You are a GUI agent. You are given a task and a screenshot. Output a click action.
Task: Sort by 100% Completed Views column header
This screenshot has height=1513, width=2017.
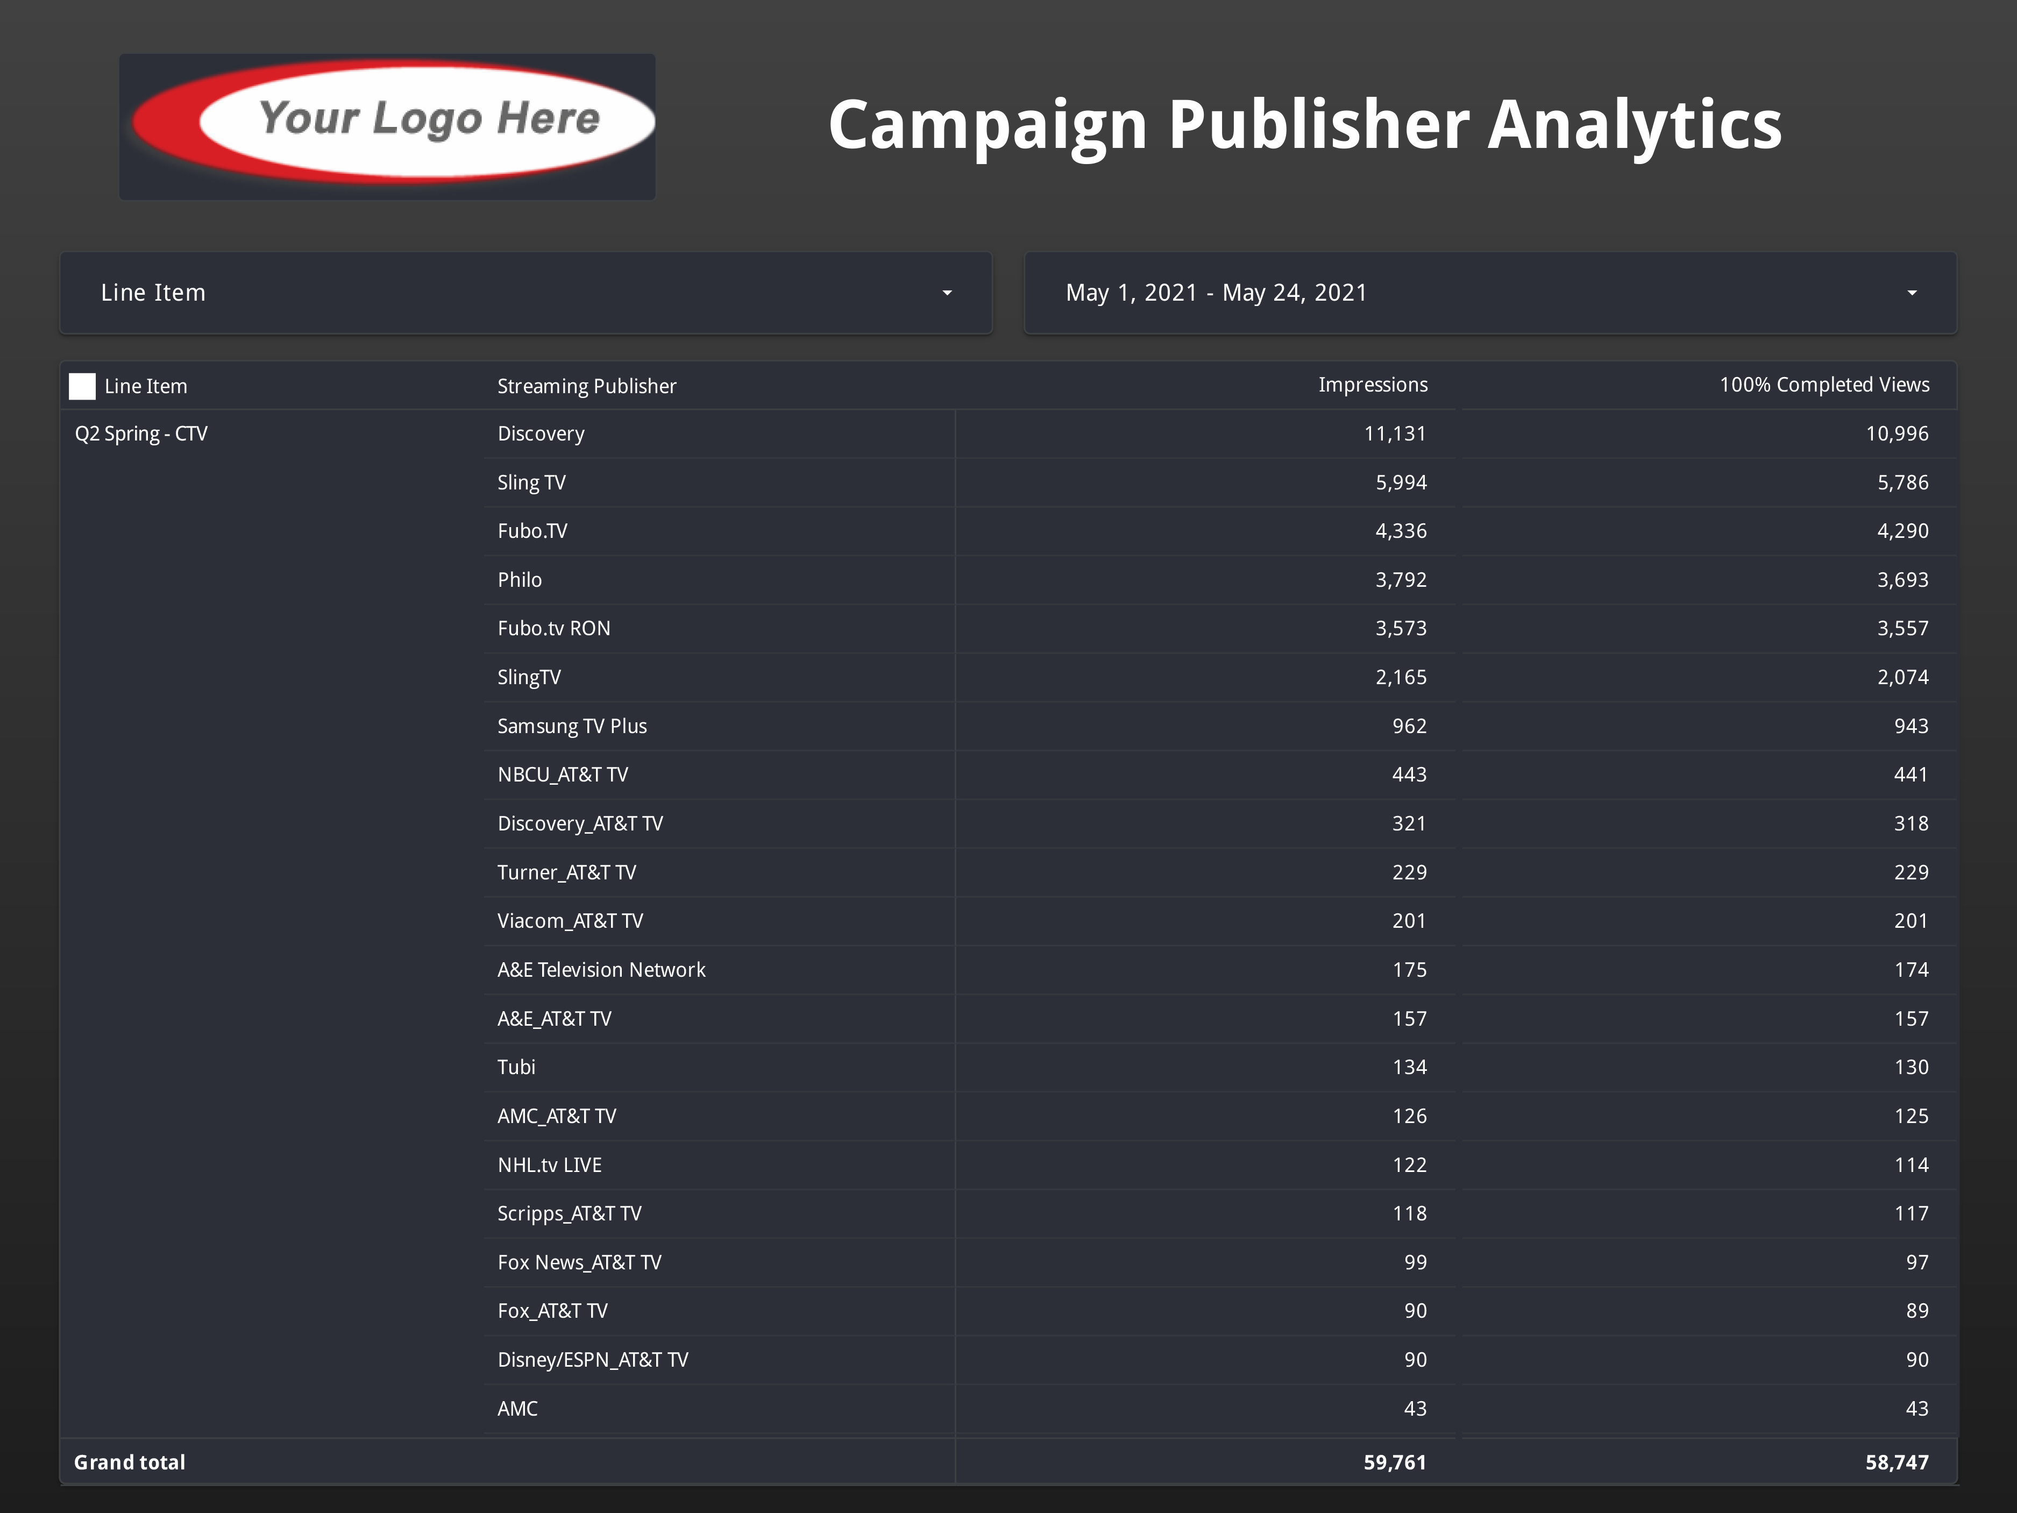1824,385
